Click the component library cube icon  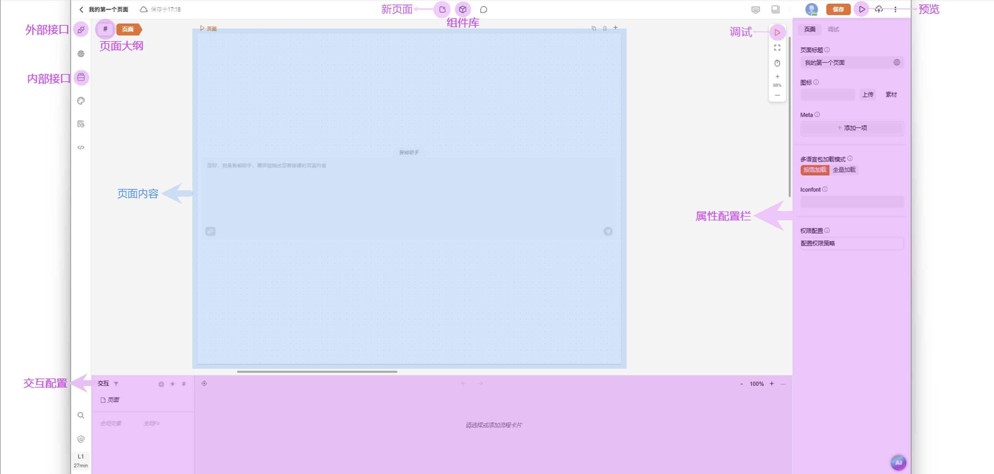point(463,9)
